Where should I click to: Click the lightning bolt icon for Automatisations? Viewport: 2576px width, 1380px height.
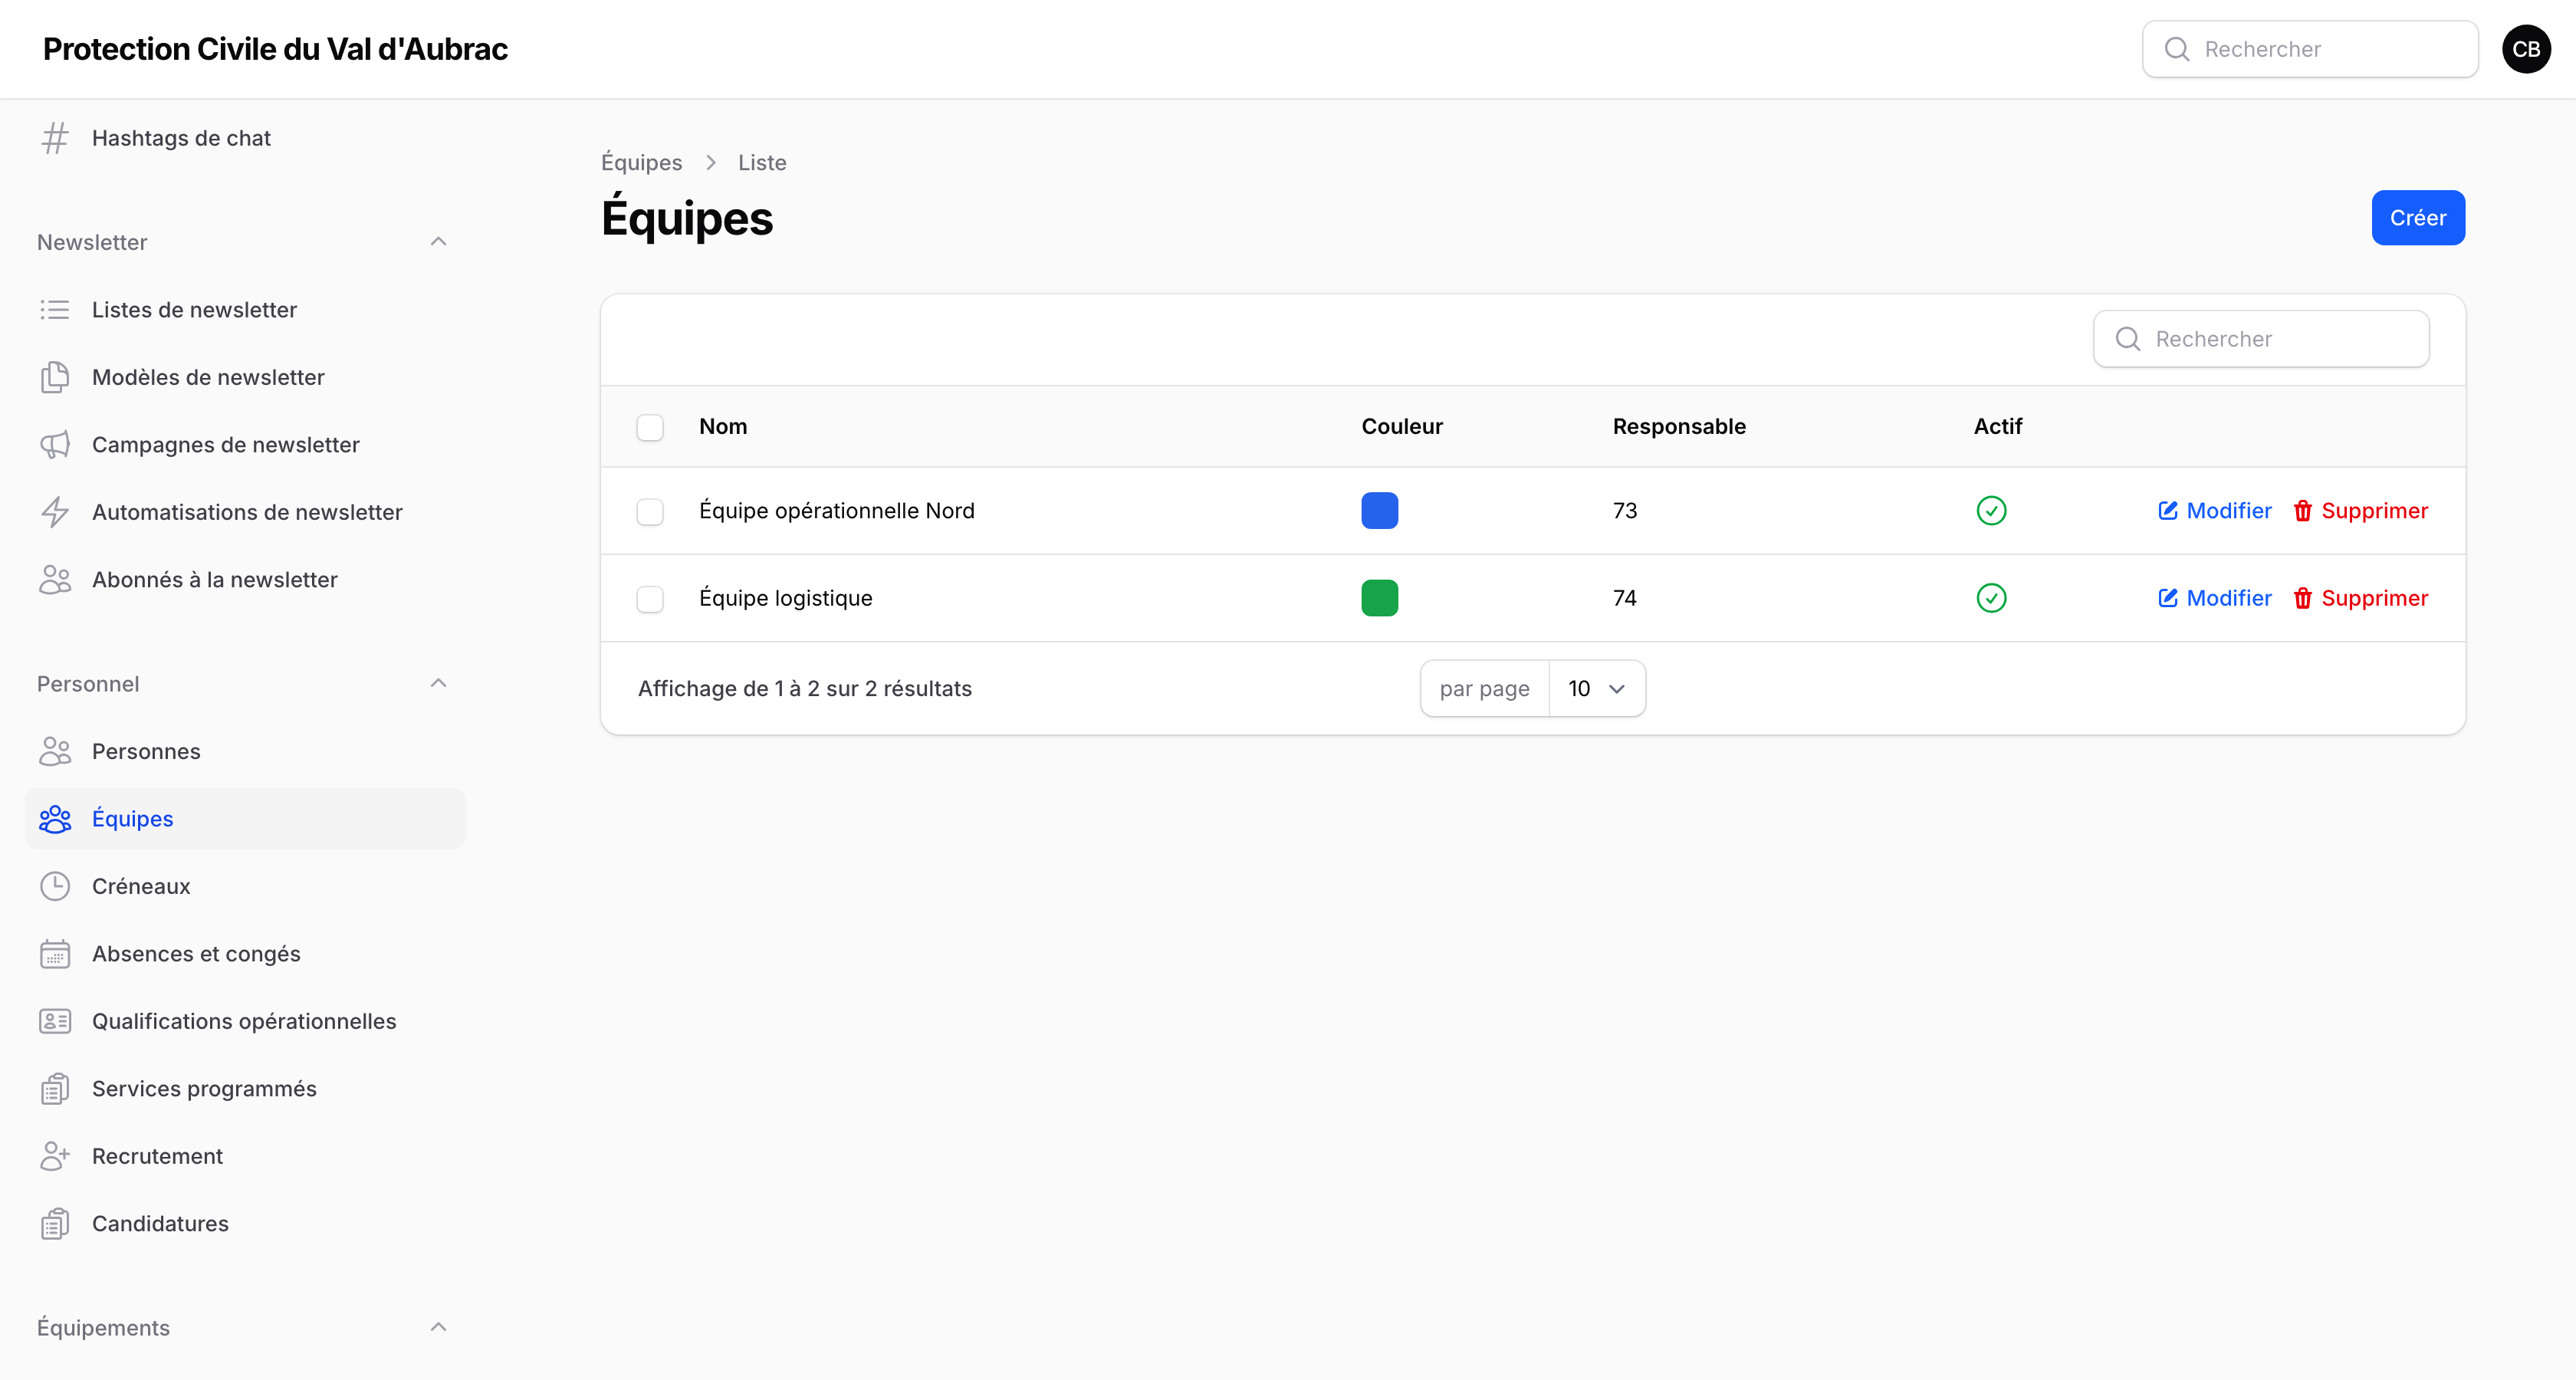55,512
